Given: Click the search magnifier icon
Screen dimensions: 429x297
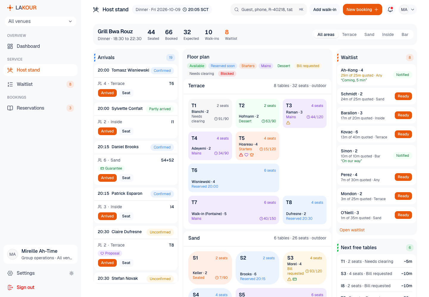Looking at the screenshot, I should coord(237,10).
